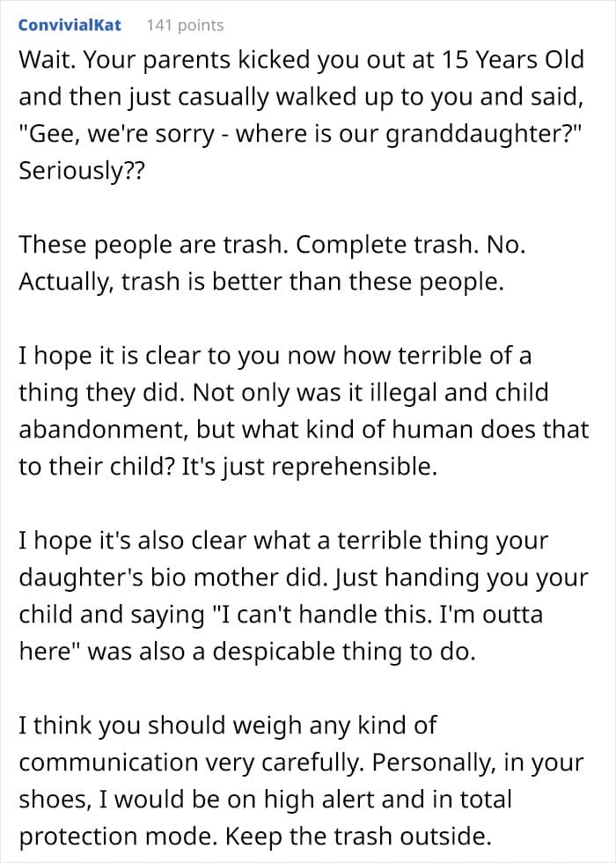Click the line "I think you should weigh"
Viewport: 616px width, 863px height.
(228, 726)
